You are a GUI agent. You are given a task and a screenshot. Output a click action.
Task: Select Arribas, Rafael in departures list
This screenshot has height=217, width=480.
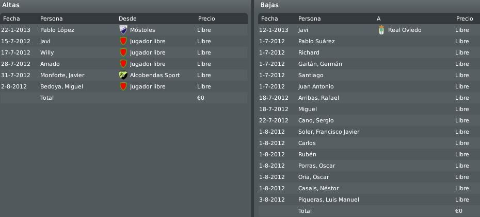click(367, 98)
